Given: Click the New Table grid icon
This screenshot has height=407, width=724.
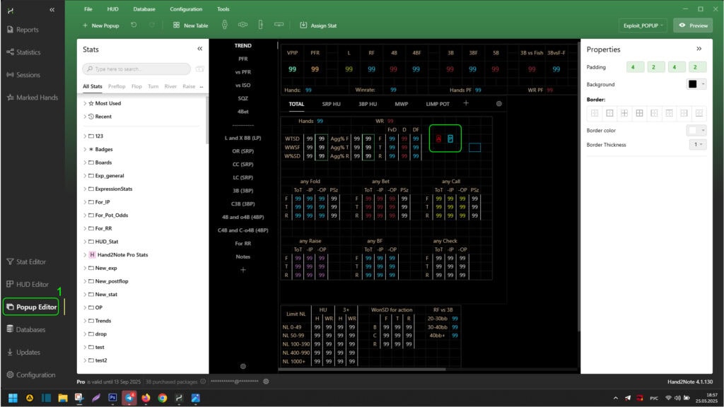Looking at the screenshot, I should tap(177, 25).
